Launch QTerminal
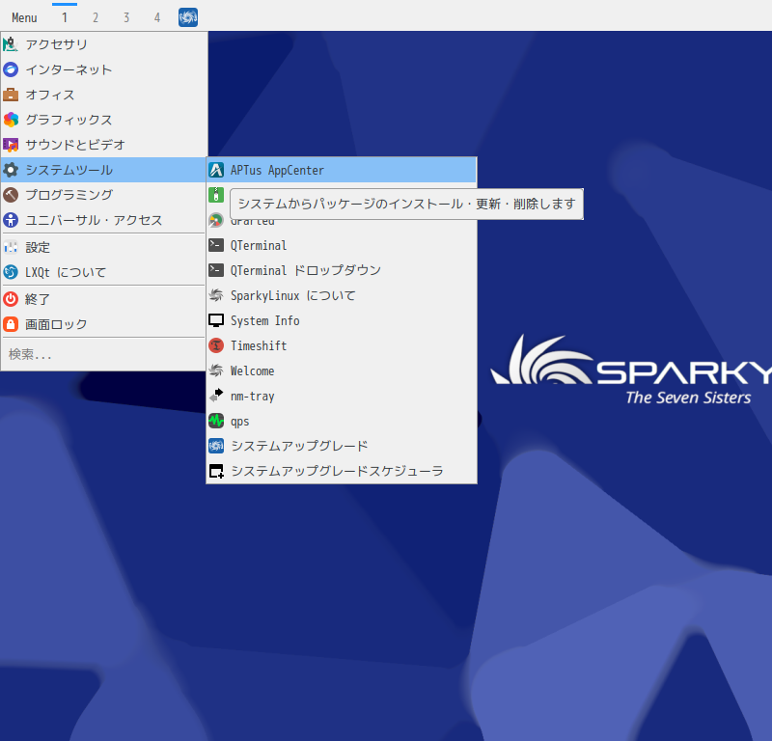 click(342, 245)
